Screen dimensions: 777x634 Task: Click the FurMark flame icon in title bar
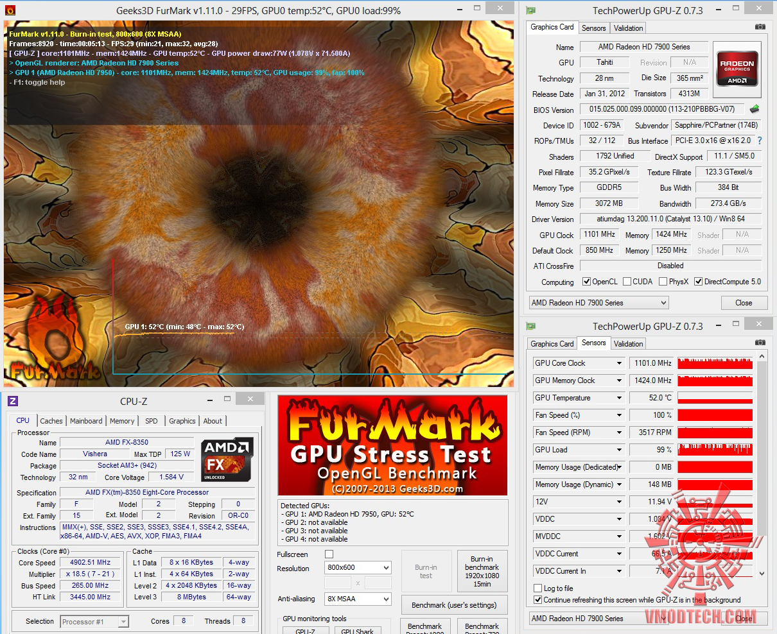click(x=10, y=10)
